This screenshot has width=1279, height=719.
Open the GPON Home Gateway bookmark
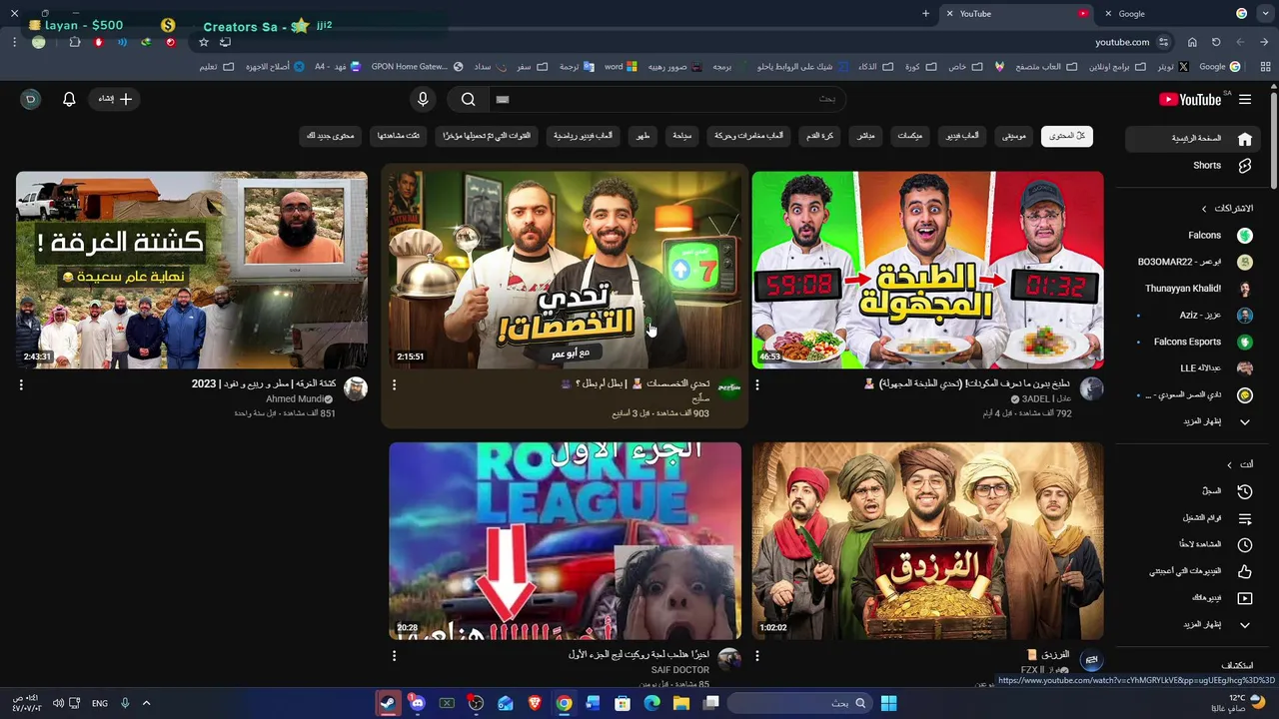[417, 67]
